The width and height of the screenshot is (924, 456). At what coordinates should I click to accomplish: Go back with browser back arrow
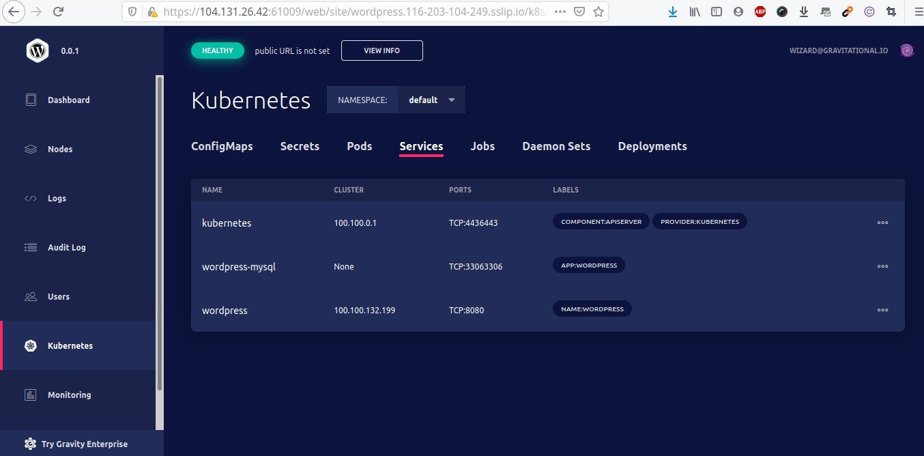coord(14,12)
